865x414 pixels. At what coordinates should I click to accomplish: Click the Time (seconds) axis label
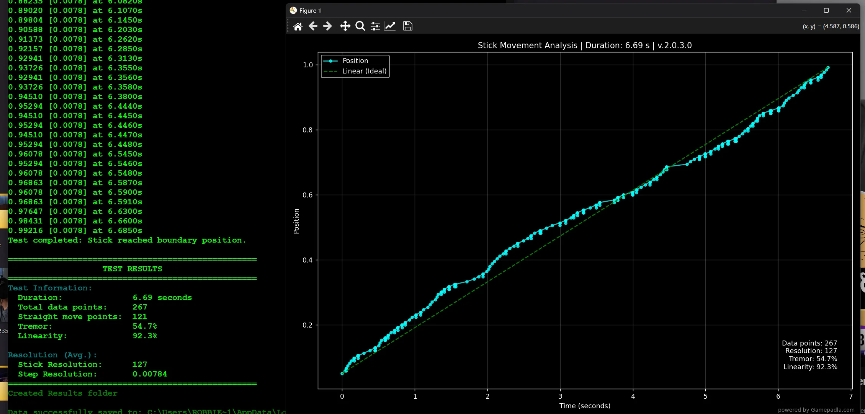[x=585, y=406]
